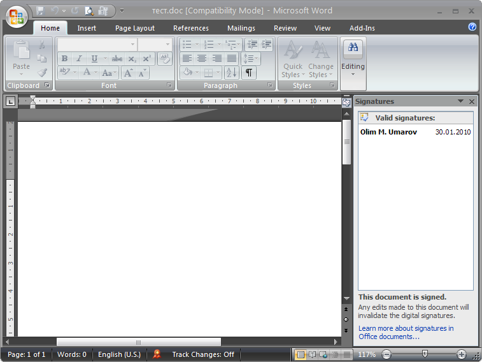Switch to Full Screen Reading view
482x362 pixels.
point(312,354)
